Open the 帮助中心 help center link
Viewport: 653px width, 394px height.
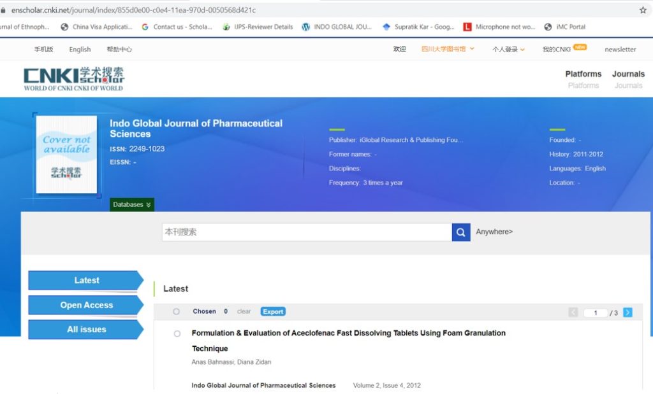coord(119,50)
